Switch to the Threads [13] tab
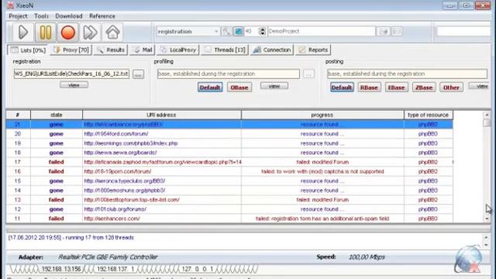Image resolution: width=496 pixels, height=279 pixels. [225, 50]
